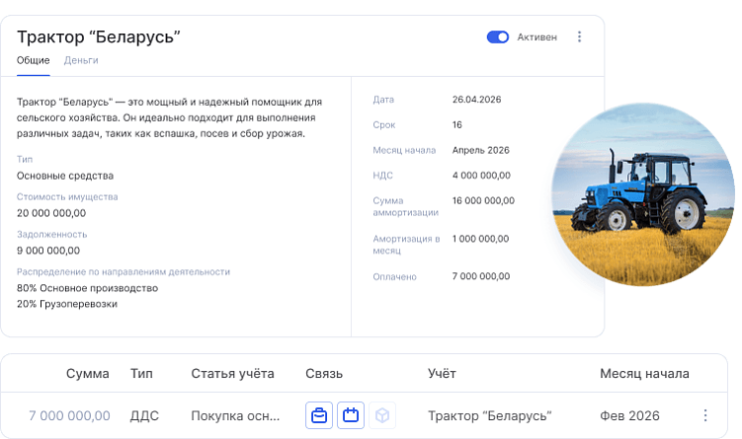Click the round tractor photo
Image resolution: width=742 pixels, height=439 pixels.
pyautogui.click(x=643, y=194)
